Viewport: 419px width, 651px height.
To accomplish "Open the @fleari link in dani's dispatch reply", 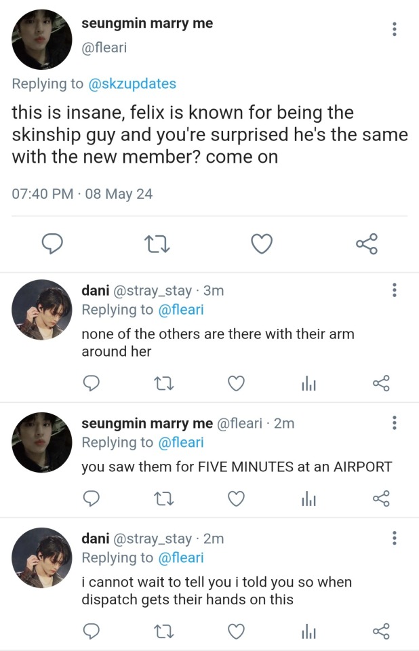I will pyautogui.click(x=180, y=557).
